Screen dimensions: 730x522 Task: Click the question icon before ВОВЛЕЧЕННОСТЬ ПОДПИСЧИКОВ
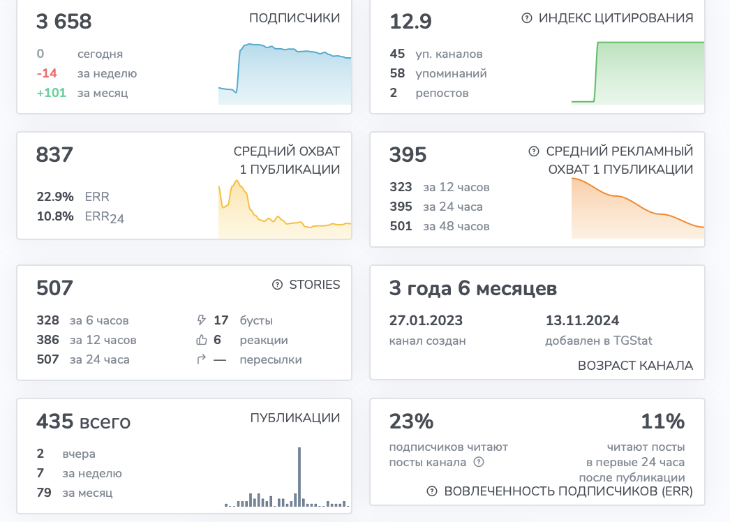pyautogui.click(x=432, y=491)
